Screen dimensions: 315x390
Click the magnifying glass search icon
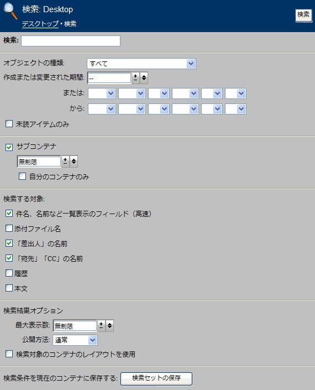pos(10,11)
